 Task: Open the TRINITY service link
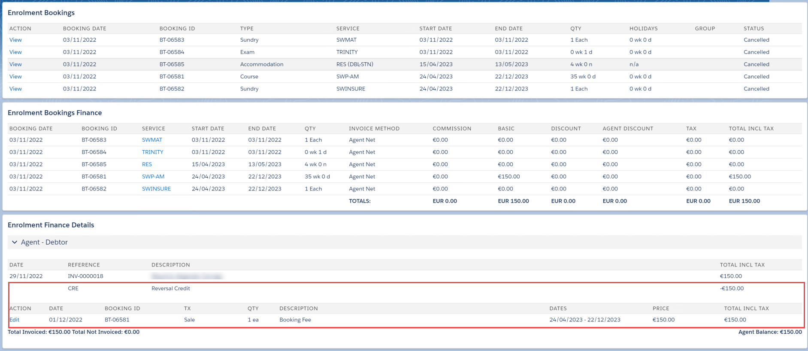pos(152,152)
